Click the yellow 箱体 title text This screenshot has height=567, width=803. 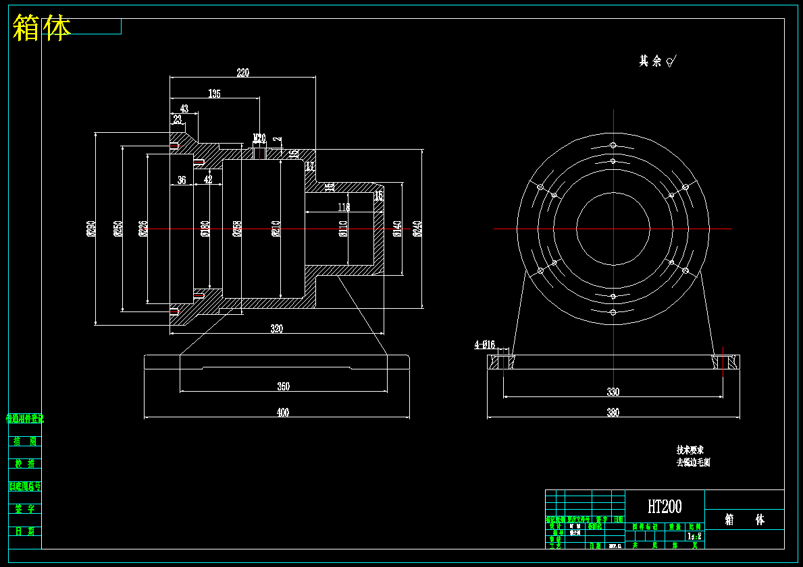pyautogui.click(x=41, y=28)
